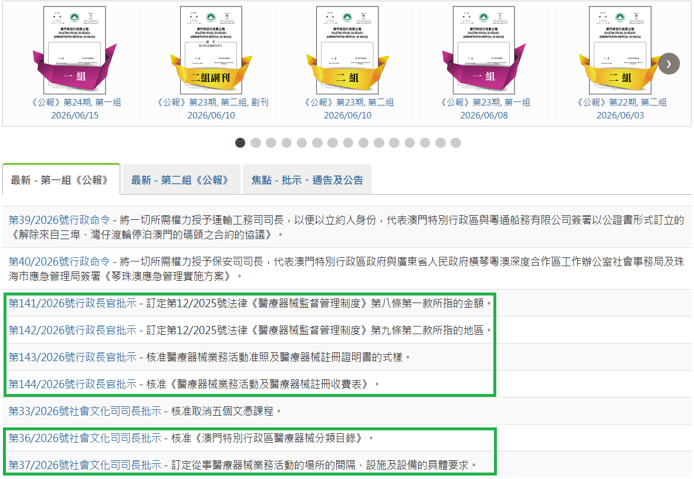The image size is (694, 479).
Task: Open 第141/2026號行政長官批示 link
Action: click(73, 303)
